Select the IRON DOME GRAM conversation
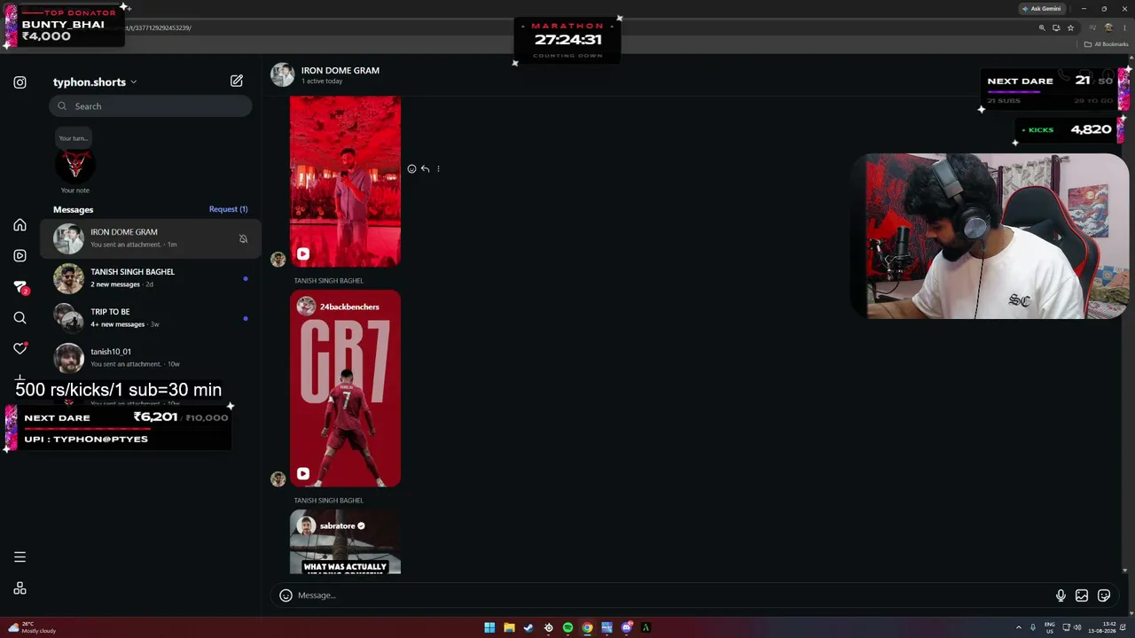 coord(149,239)
